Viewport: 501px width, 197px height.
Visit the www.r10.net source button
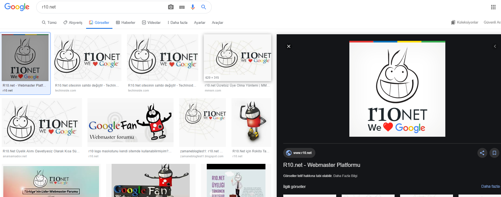click(x=299, y=153)
